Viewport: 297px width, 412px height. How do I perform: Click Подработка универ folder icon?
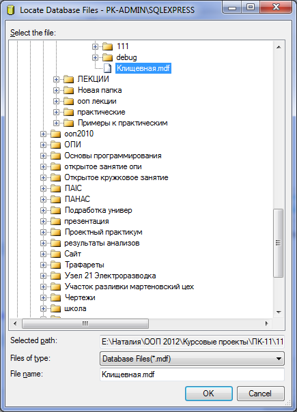pyautogui.click(x=55, y=211)
